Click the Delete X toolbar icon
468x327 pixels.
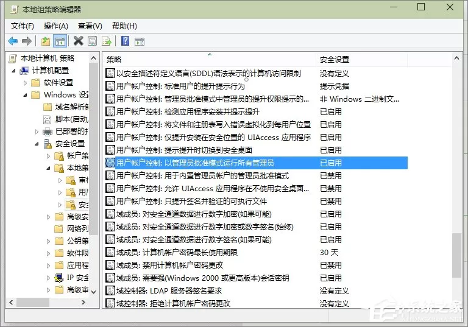pyautogui.click(x=78, y=41)
